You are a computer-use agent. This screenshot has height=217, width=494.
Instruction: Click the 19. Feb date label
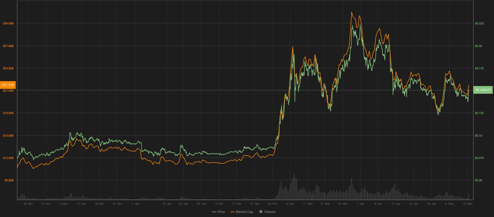[254, 203]
